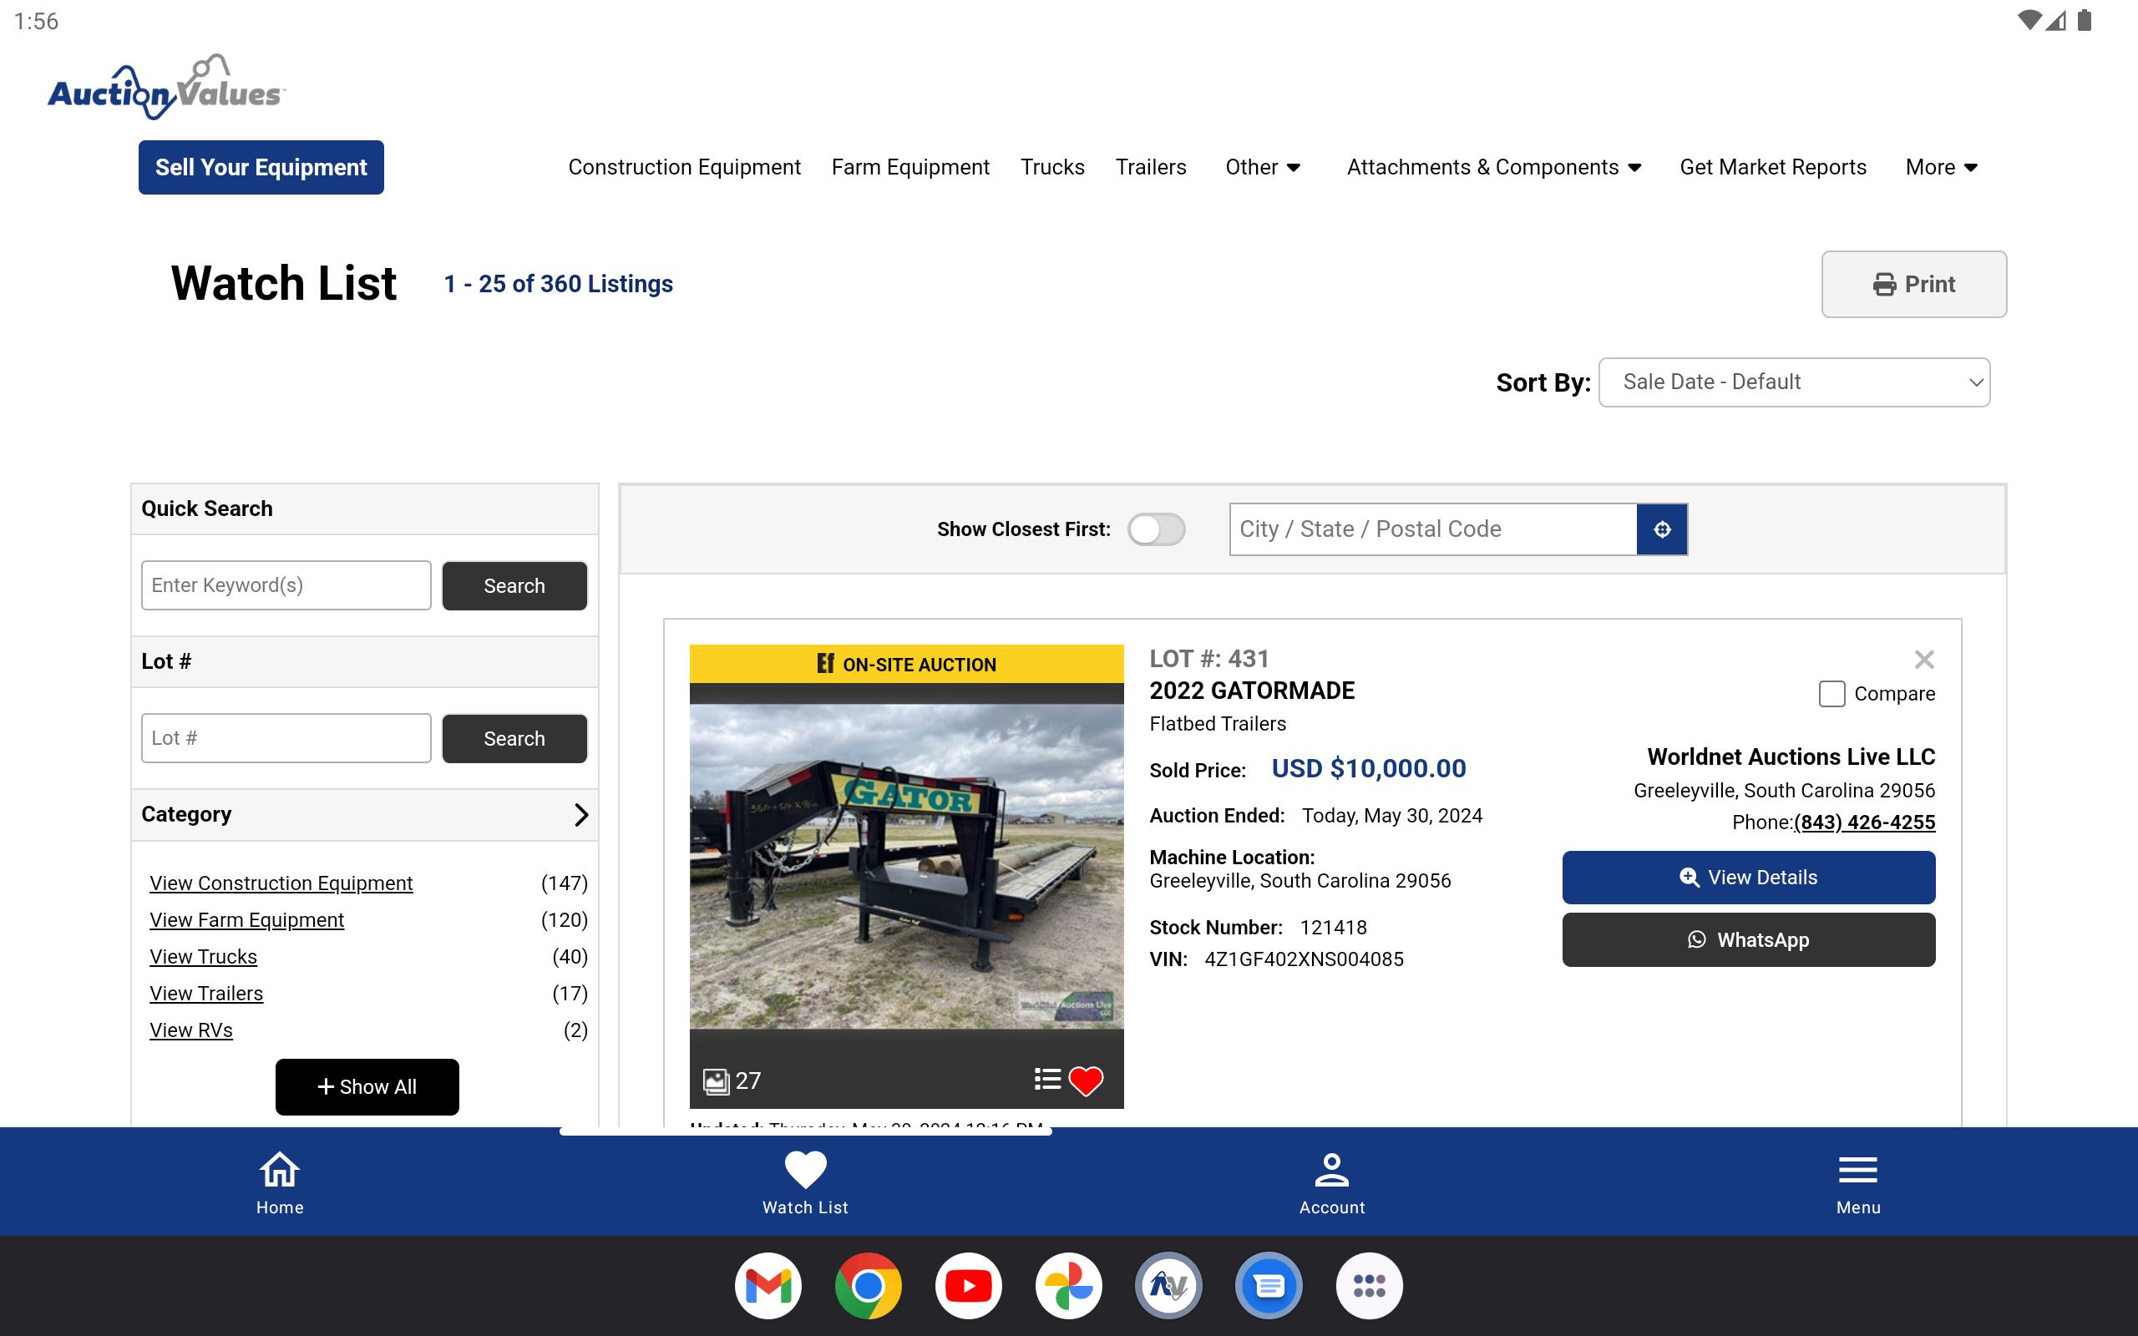The height and width of the screenshot is (1336, 2138).
Task: Launch YouTube from the dock
Action: [968, 1286]
